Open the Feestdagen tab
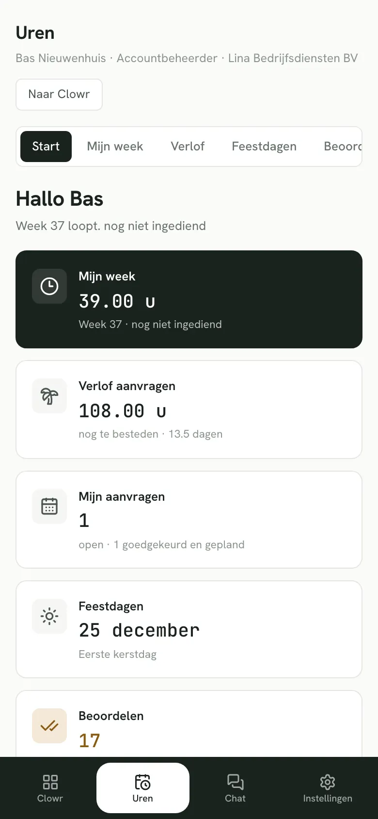The width and height of the screenshot is (378, 819). click(264, 147)
